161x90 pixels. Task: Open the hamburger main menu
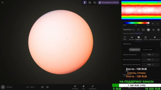(x=3, y=2)
